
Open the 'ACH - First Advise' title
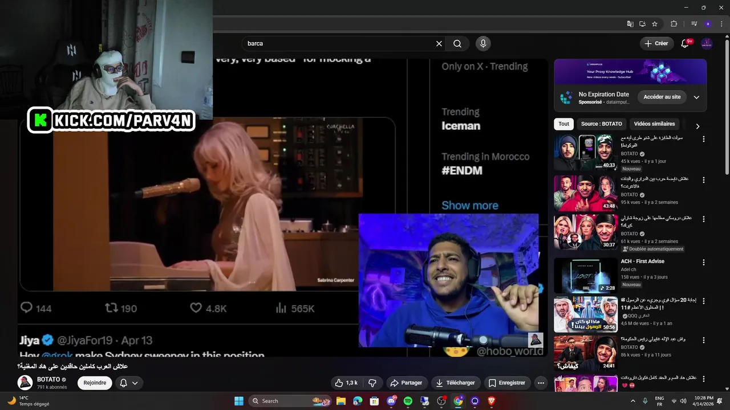coord(642,261)
